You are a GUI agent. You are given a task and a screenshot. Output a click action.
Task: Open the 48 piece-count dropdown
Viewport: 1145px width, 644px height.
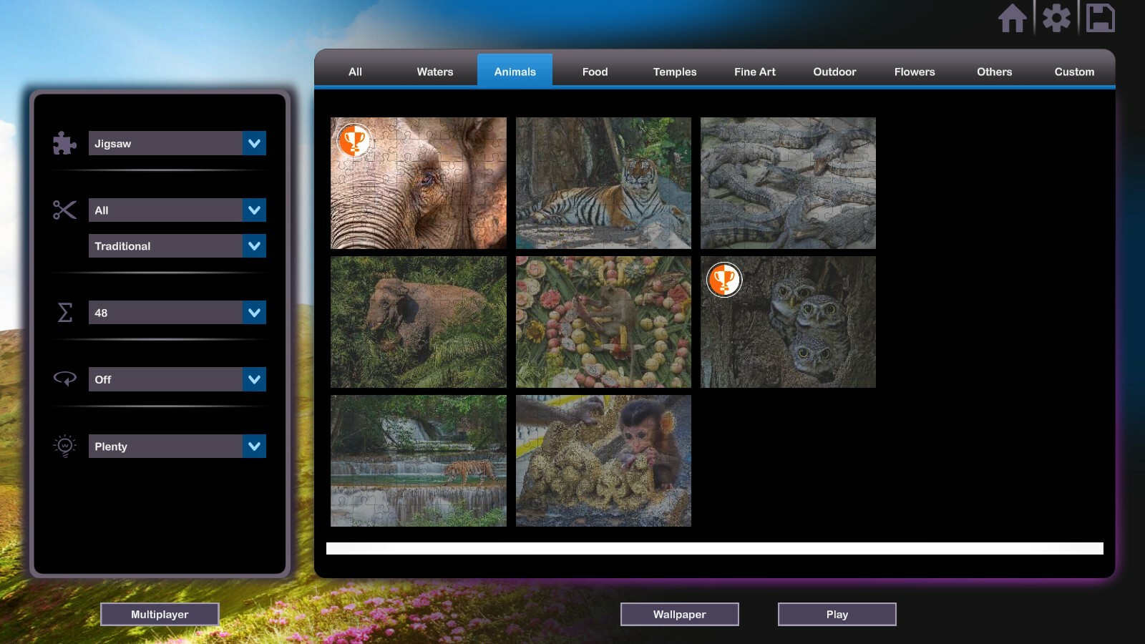coord(177,312)
